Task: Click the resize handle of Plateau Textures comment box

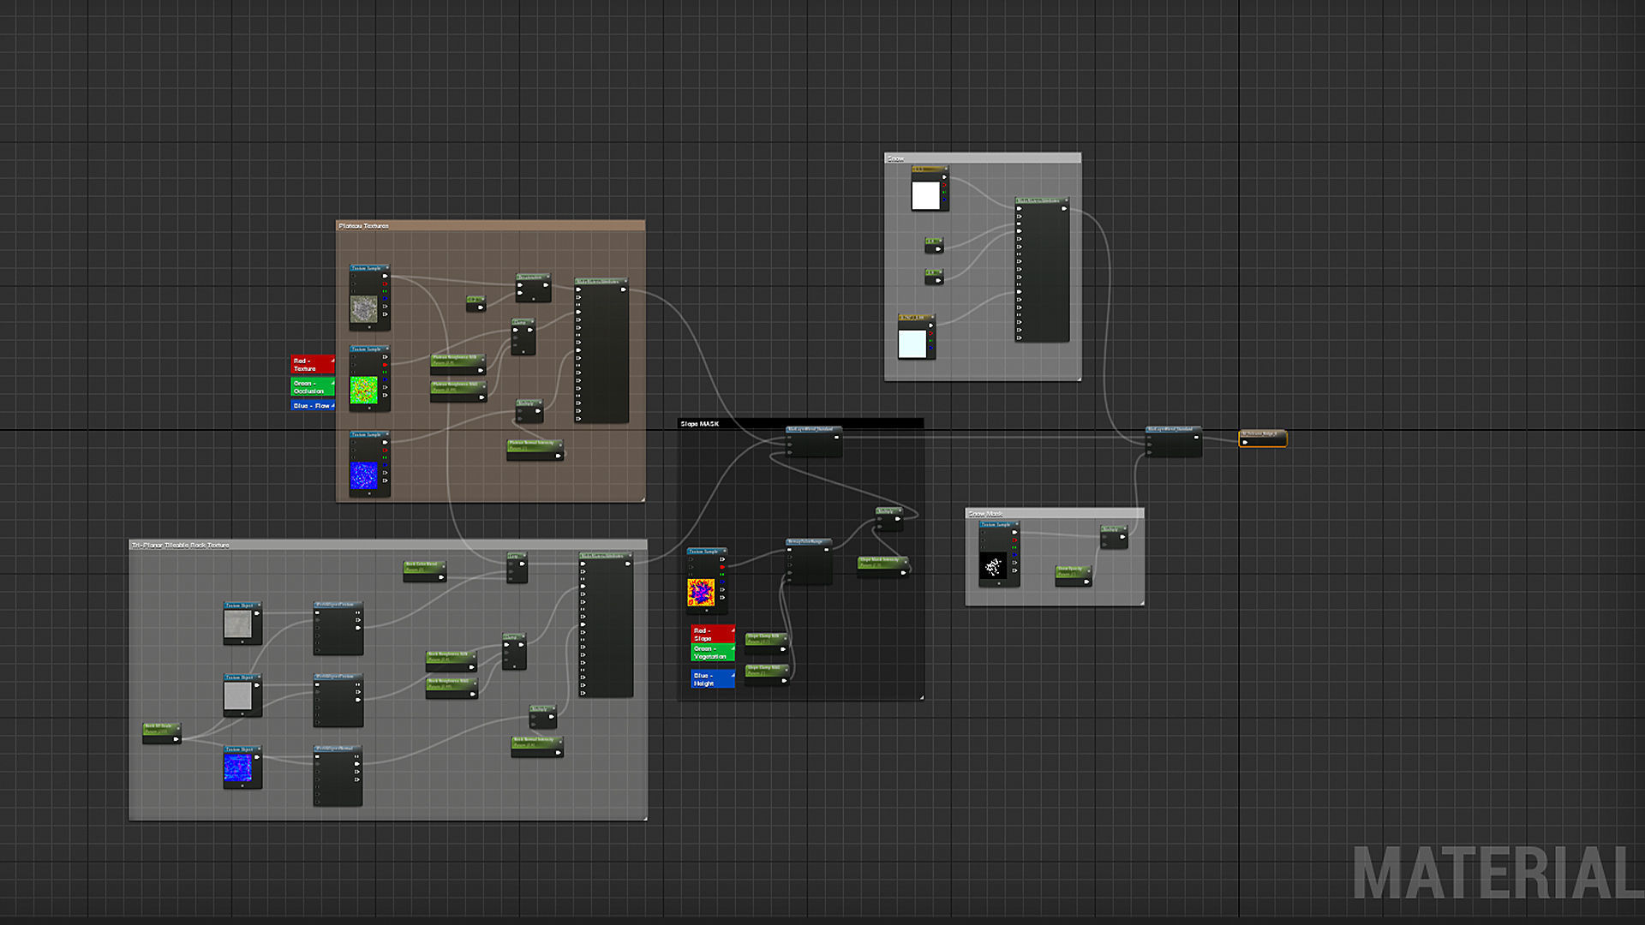Action: [642, 498]
